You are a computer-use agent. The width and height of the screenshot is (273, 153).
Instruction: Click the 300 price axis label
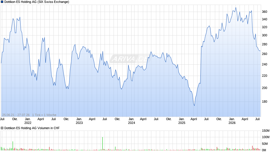(265, 35)
